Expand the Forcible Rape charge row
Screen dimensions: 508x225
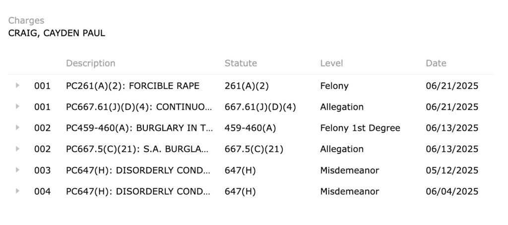click(x=18, y=85)
